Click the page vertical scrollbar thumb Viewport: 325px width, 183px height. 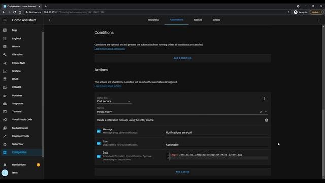pyautogui.click(x=323, y=143)
